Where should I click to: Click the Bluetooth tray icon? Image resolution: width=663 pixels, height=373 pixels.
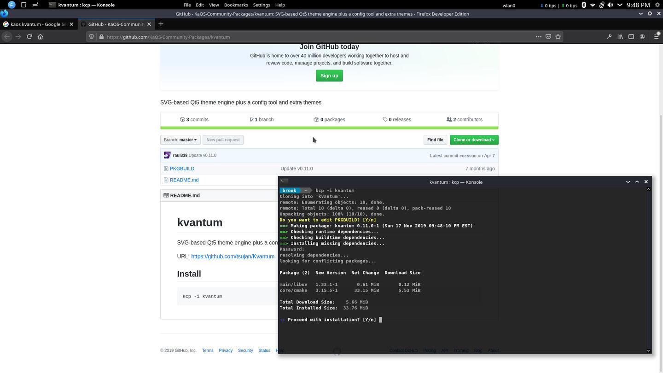point(584,5)
